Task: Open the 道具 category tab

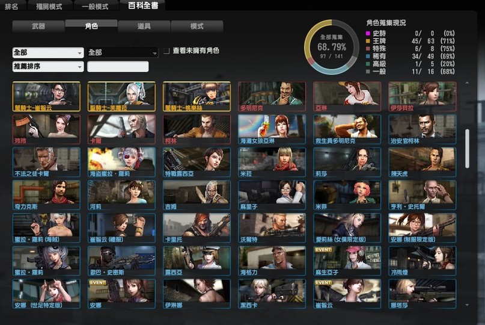Action: (144, 26)
